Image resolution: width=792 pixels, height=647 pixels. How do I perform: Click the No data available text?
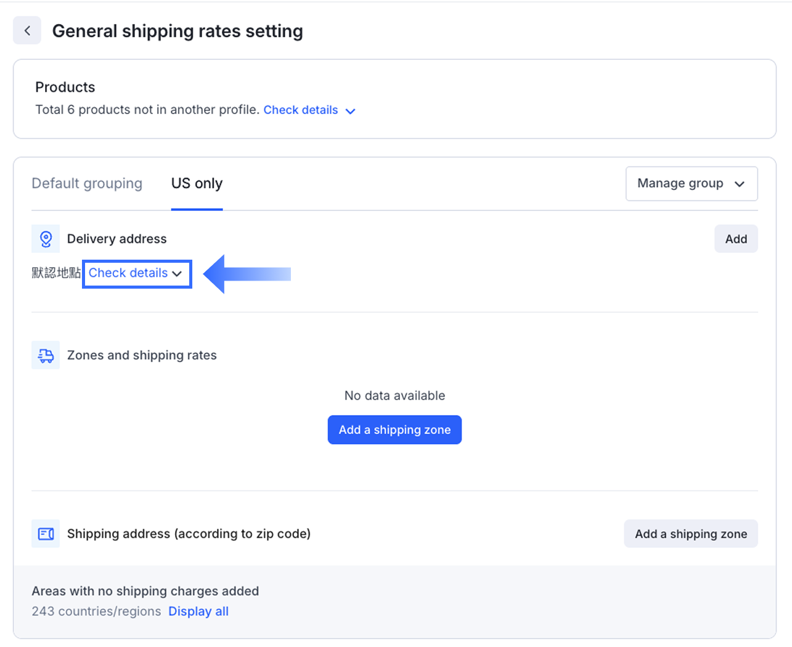pyautogui.click(x=394, y=395)
